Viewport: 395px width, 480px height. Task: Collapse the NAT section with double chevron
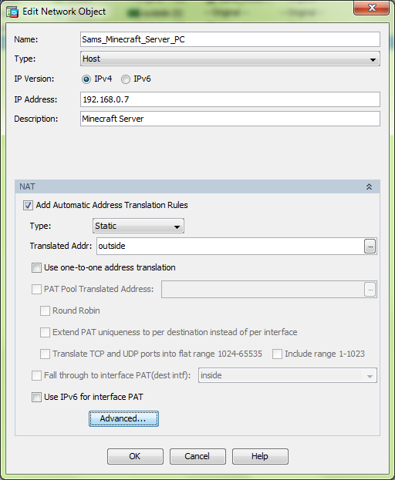click(369, 186)
